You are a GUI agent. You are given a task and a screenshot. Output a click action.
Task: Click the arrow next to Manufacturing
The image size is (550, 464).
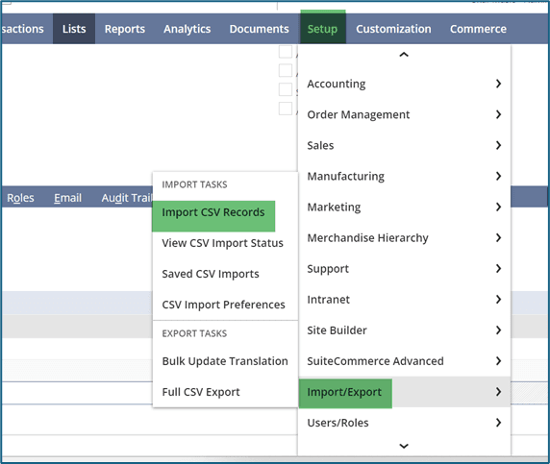pyautogui.click(x=498, y=176)
